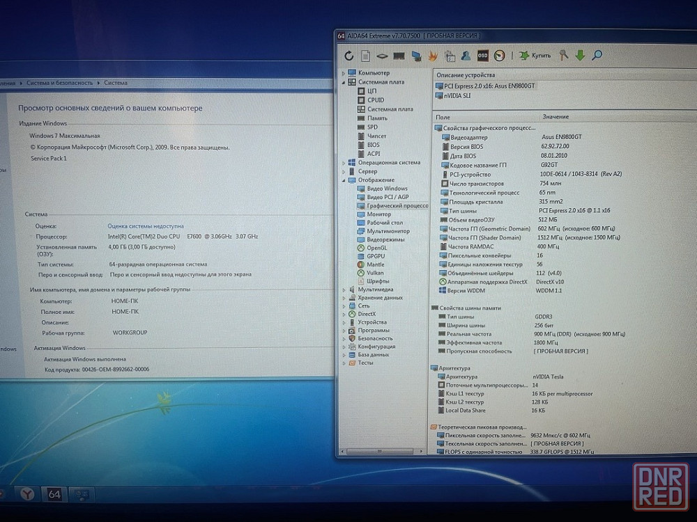Open Видео Windows page
697x522 pixels.
pos(382,189)
